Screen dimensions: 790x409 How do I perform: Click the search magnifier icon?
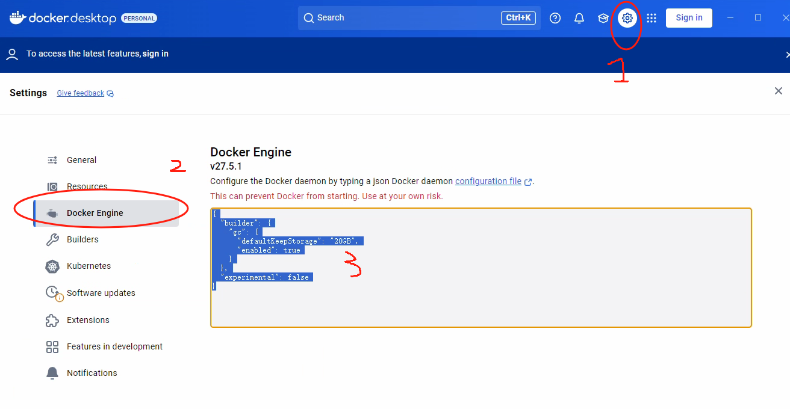pyautogui.click(x=309, y=18)
